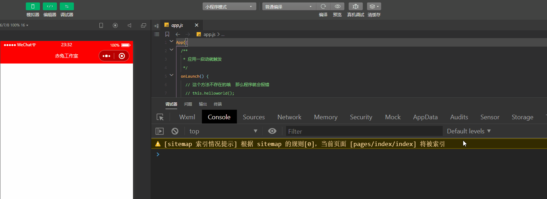The width and height of the screenshot is (547, 199).
Task: Click the bookmark icon in editor bar
Action: coord(167,34)
